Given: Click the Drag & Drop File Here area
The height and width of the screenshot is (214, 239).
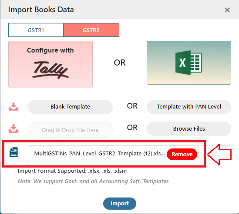Looking at the screenshot, I should coord(70,130).
